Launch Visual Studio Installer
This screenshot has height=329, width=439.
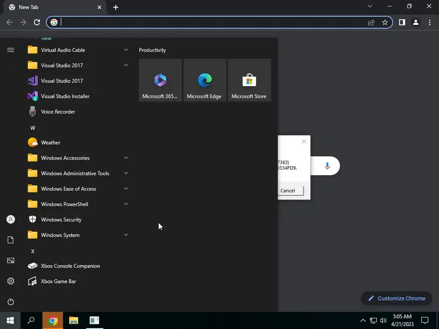tap(78, 96)
